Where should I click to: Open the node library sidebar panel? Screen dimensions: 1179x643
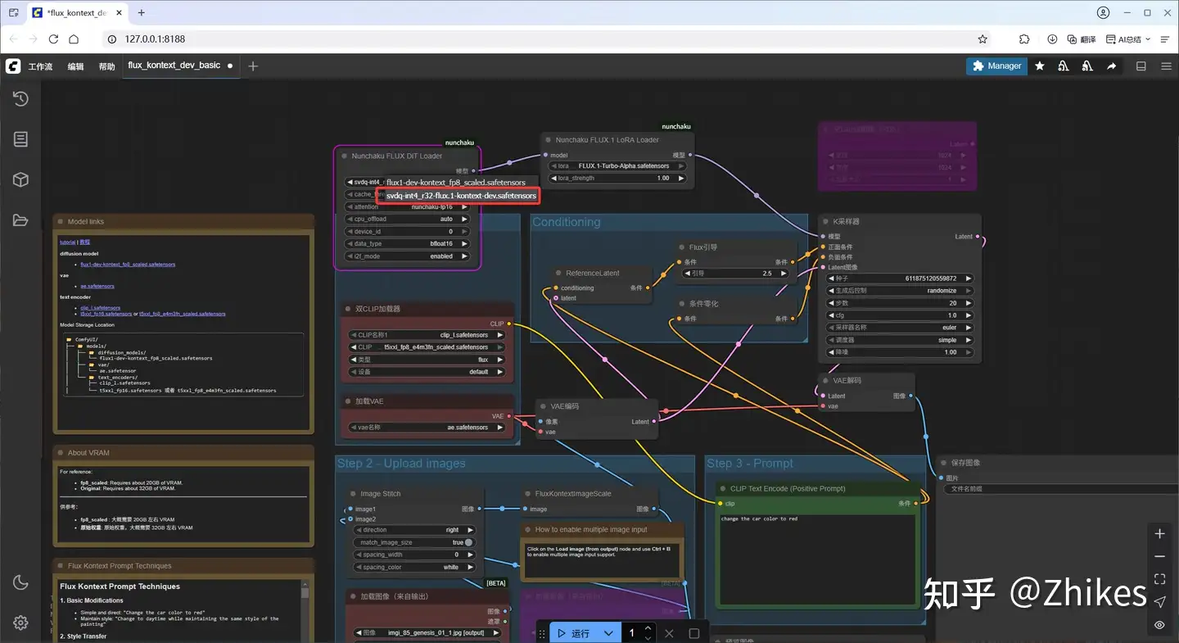20,139
